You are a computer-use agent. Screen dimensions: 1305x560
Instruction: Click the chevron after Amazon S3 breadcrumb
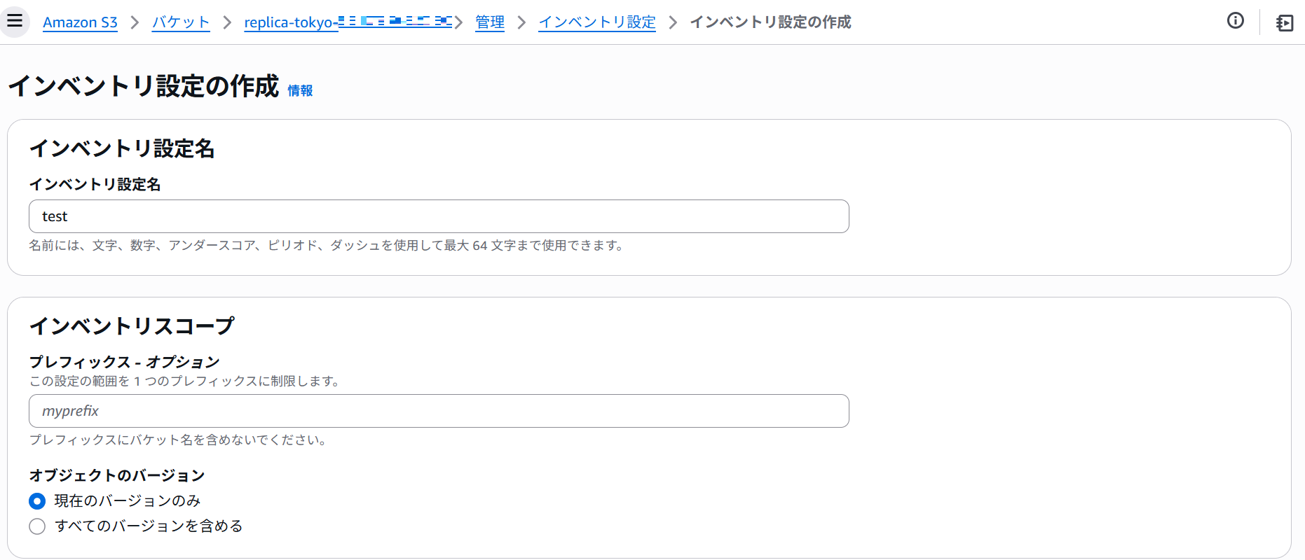click(x=135, y=22)
